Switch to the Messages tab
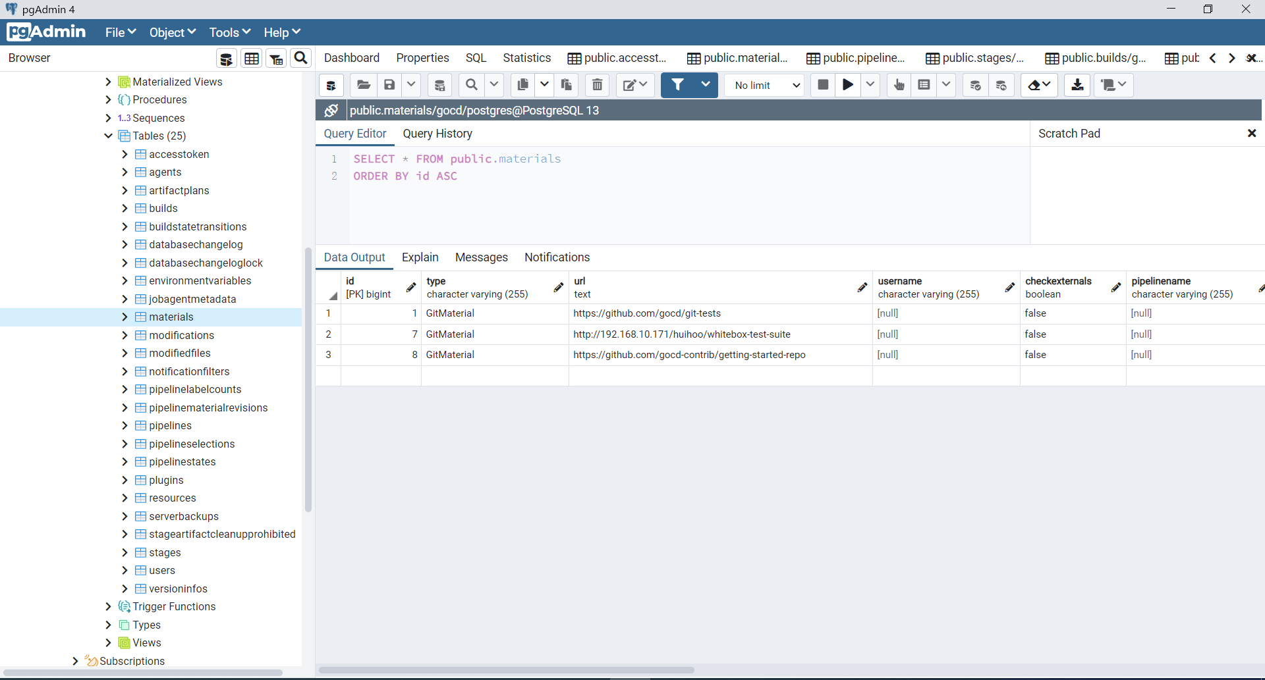The height and width of the screenshot is (680, 1265). (x=481, y=257)
